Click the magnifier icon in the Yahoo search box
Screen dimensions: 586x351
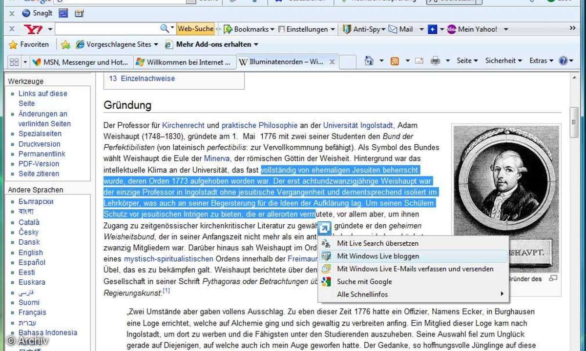[x=165, y=29]
